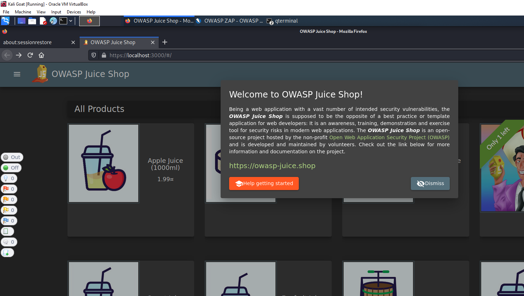Image resolution: width=524 pixels, height=296 pixels.
Task: Close the about:sessionrestore tab
Action: point(73,42)
